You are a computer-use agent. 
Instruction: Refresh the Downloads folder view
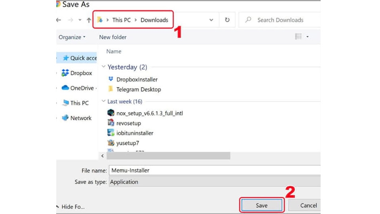[227, 20]
